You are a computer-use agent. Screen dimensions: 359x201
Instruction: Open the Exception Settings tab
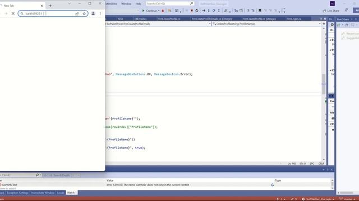coord(17,193)
